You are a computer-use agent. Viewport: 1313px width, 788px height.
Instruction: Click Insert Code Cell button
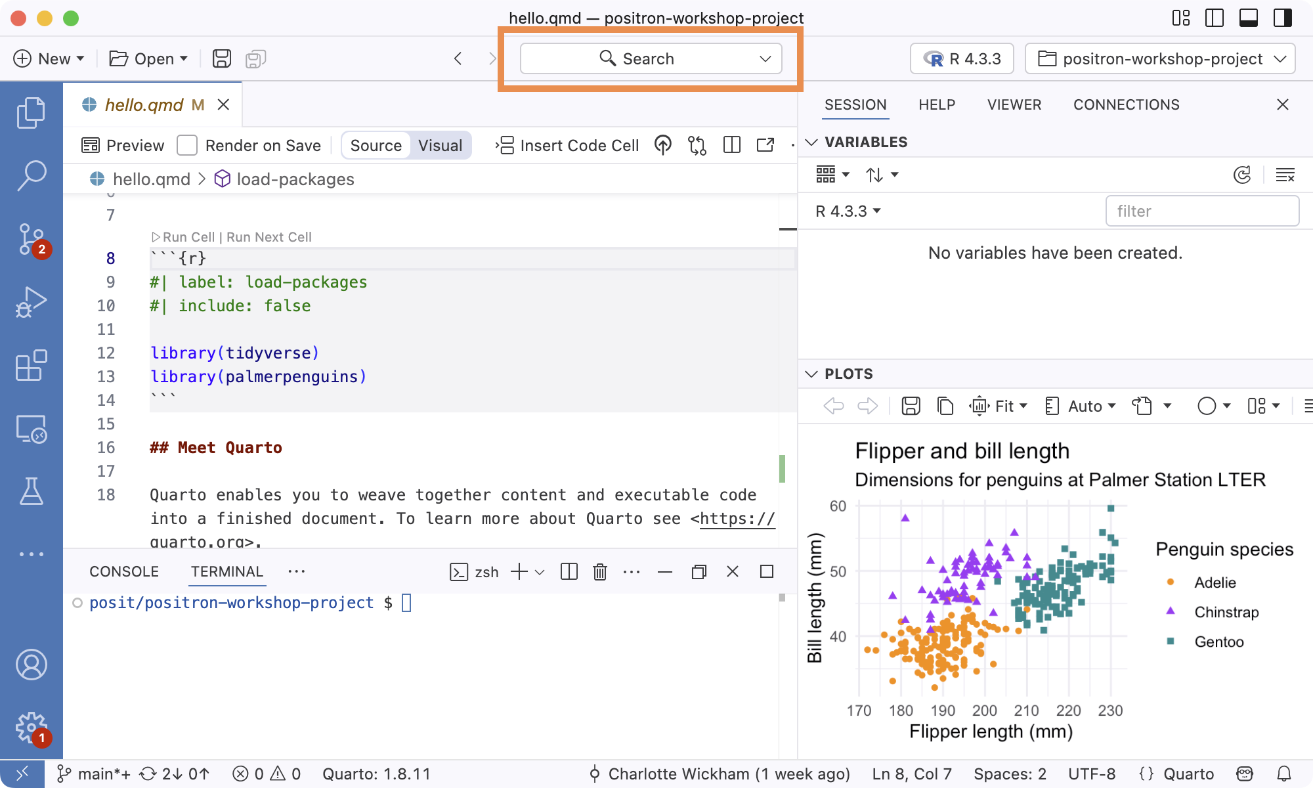click(x=567, y=145)
